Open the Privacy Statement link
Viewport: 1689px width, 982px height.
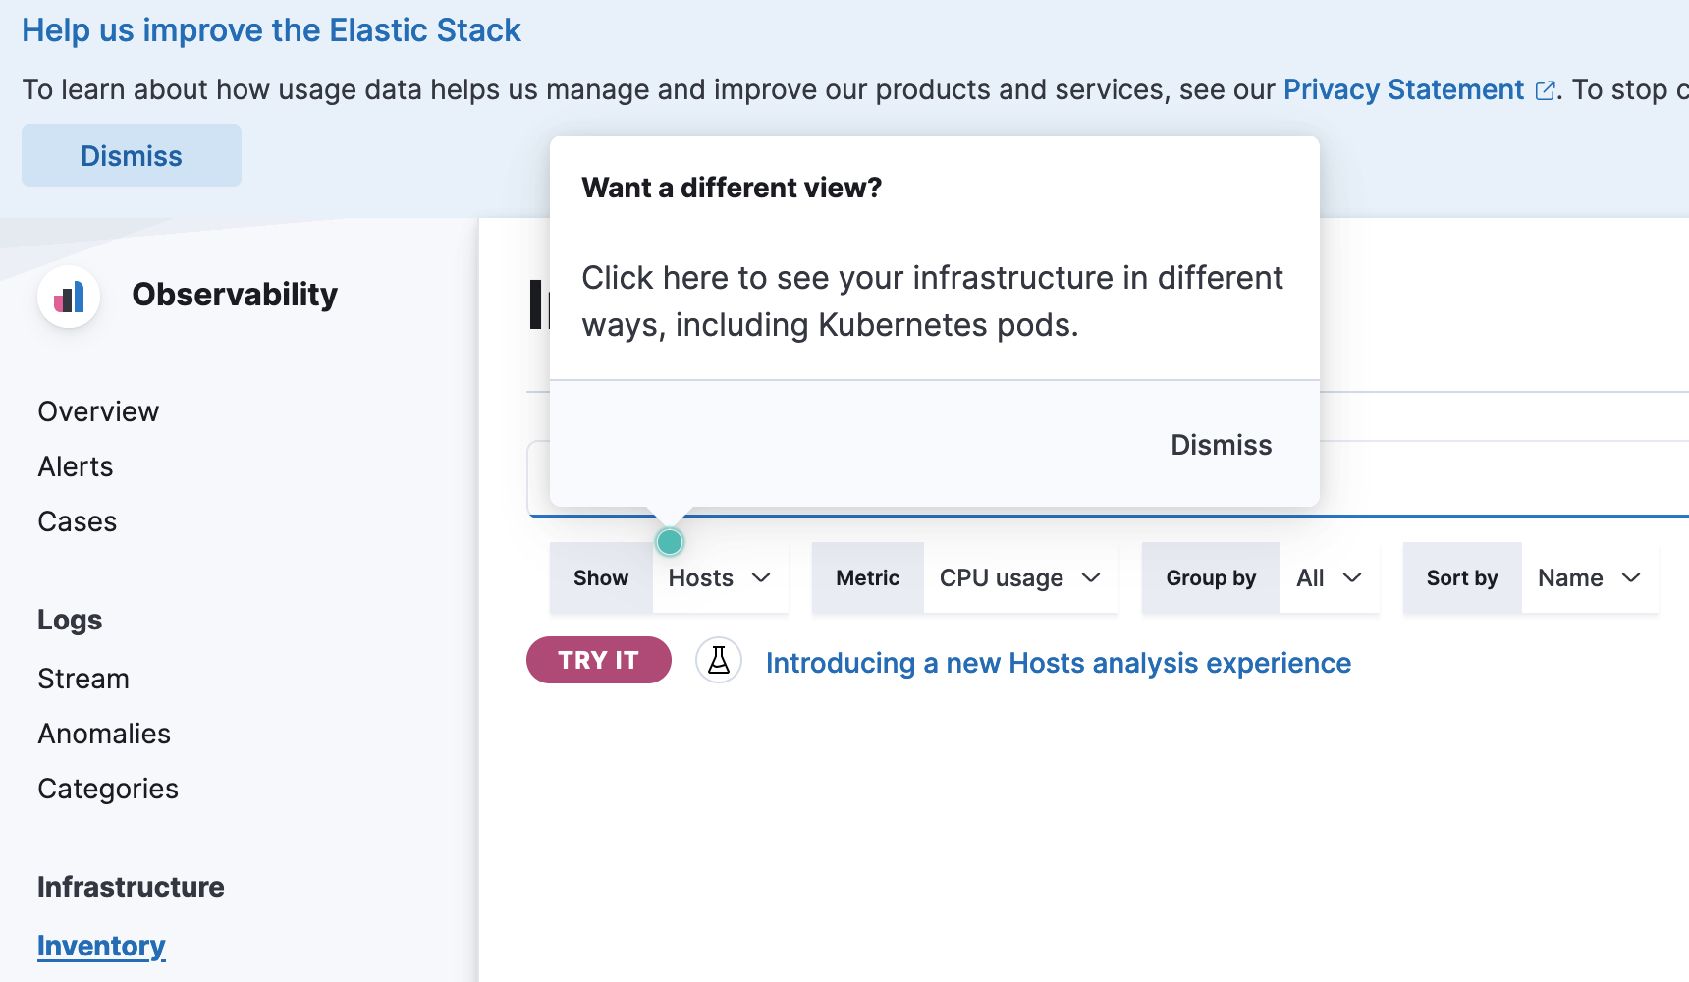point(1401,89)
